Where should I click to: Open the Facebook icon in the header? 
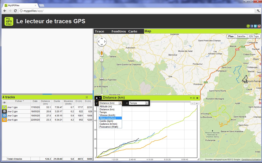coord(252,26)
